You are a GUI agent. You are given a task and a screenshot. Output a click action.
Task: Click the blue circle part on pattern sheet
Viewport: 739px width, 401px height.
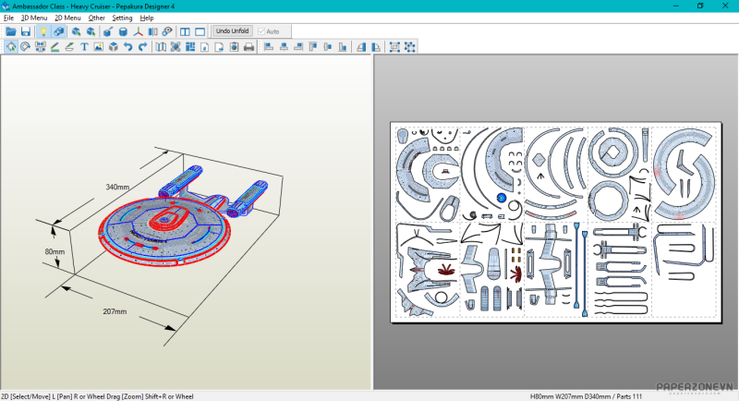coord(503,198)
